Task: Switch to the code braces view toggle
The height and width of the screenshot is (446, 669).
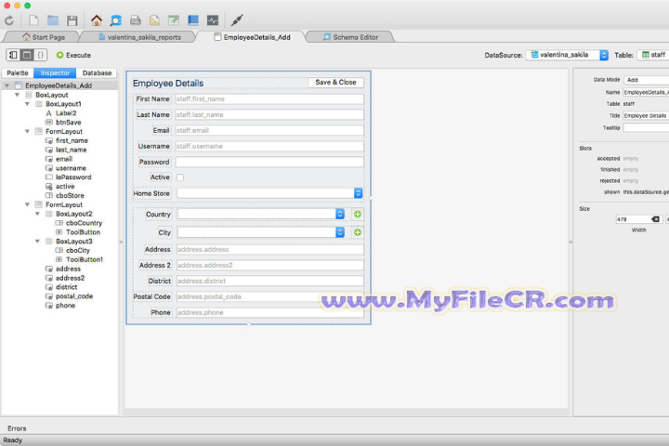Action: click(x=40, y=55)
